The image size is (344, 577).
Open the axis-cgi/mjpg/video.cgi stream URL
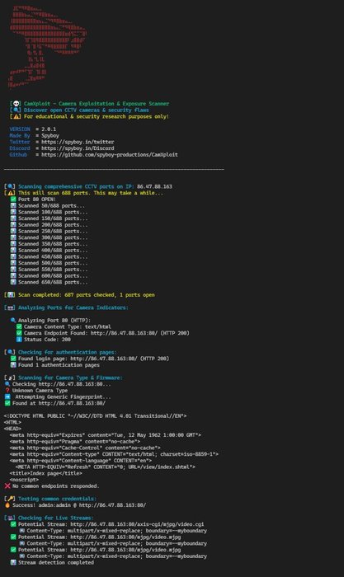[137, 524]
